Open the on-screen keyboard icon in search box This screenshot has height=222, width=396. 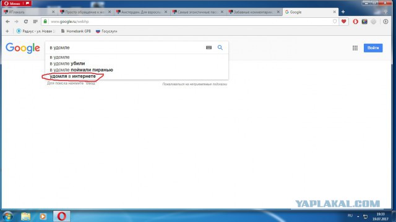(x=209, y=47)
